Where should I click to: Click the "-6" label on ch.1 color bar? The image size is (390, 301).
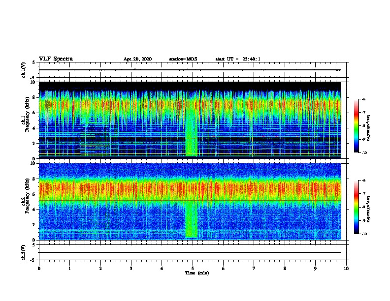tap(363, 99)
